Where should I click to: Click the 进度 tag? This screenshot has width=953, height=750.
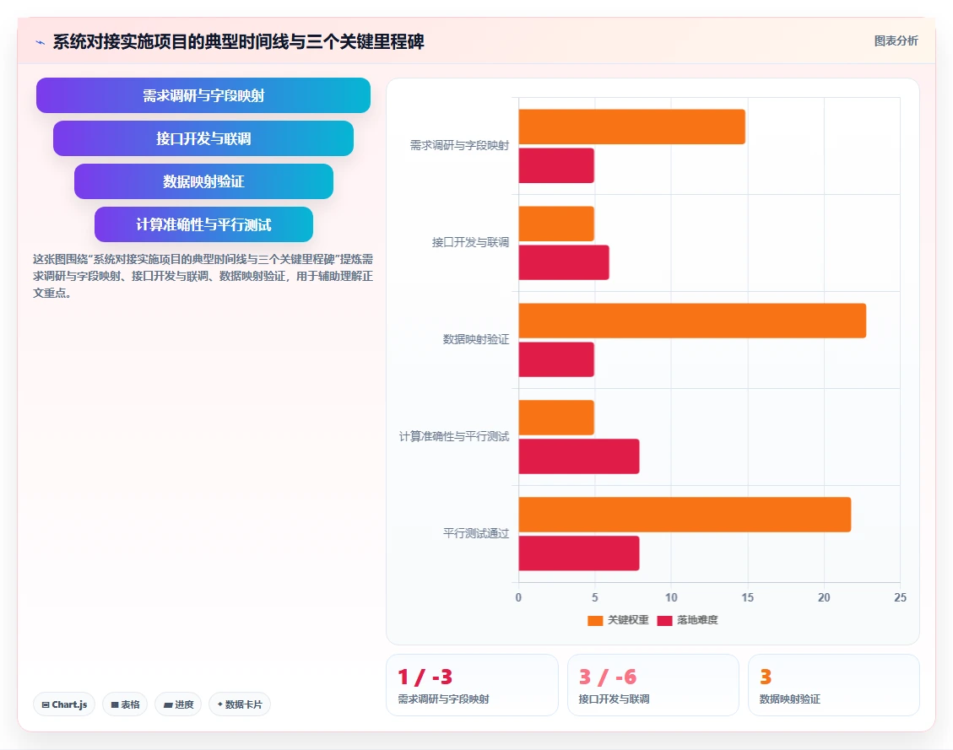coord(178,704)
